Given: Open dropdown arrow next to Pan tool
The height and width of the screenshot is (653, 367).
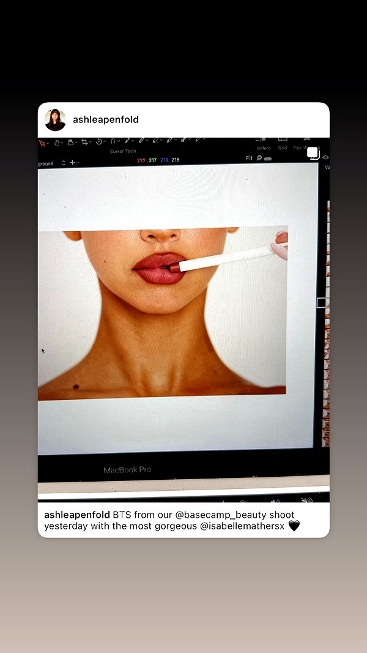Looking at the screenshot, I should (x=62, y=143).
